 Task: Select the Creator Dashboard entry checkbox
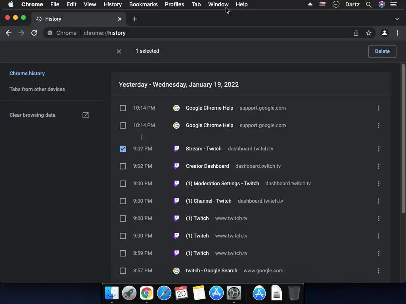(123, 166)
